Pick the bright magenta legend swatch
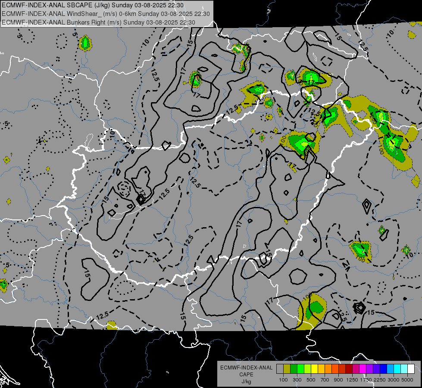Screen dimensions: 422x388 (x=363, y=369)
